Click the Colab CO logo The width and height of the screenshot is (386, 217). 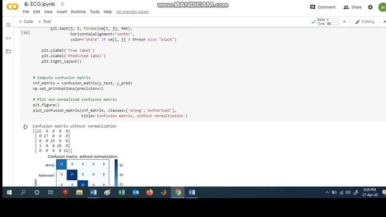pos(12,7)
